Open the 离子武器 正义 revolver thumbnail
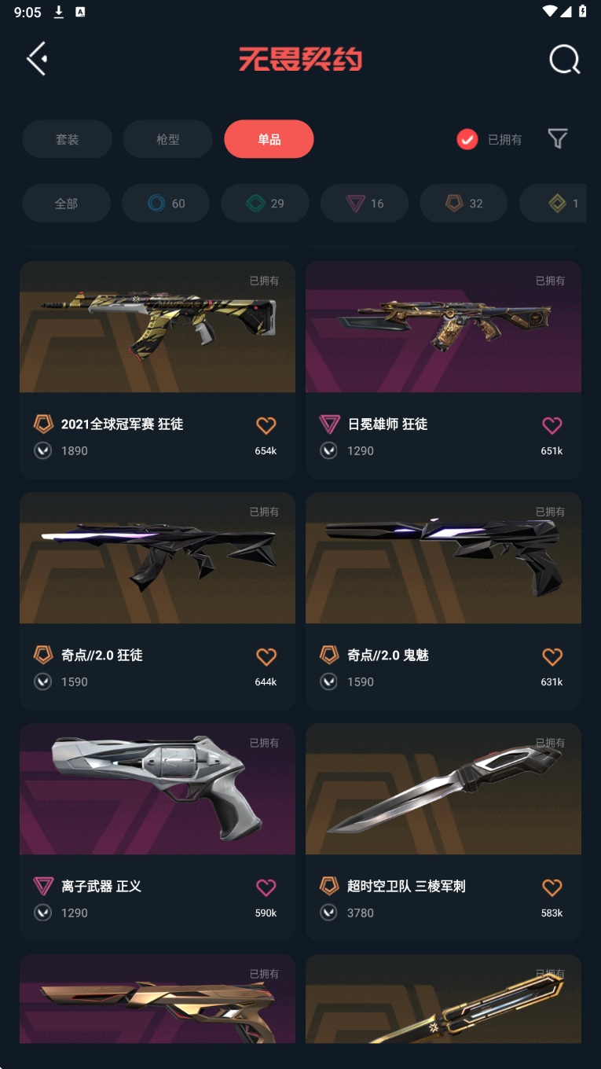Image resolution: width=601 pixels, height=1069 pixels. 157,789
